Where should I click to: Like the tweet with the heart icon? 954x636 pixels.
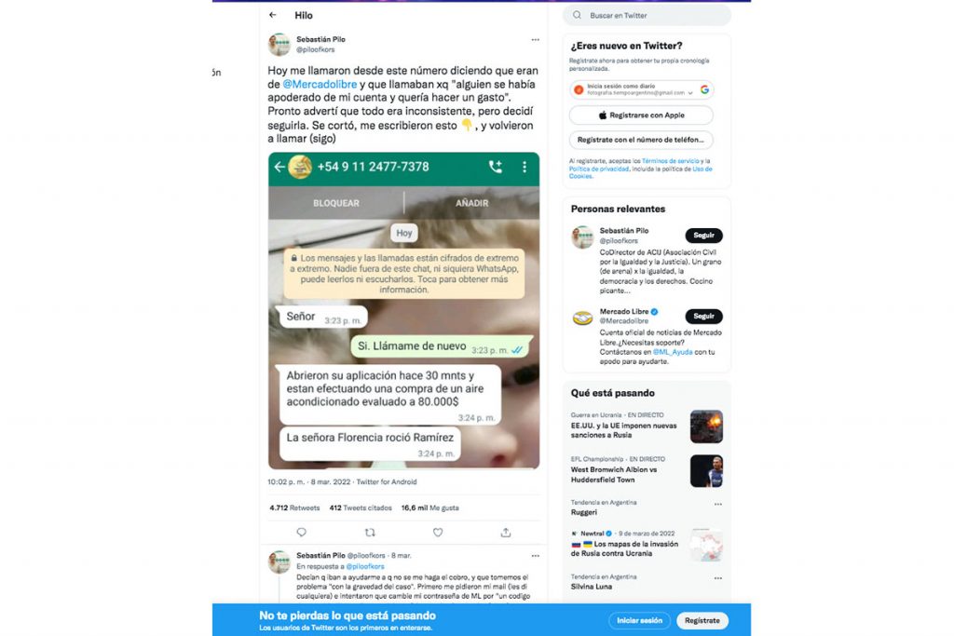[x=438, y=532]
